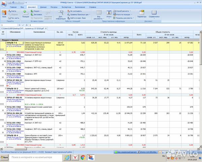202x162 pixels.
Task: Expand the Уровень базовых цен dropdown
Action: (78, 15)
